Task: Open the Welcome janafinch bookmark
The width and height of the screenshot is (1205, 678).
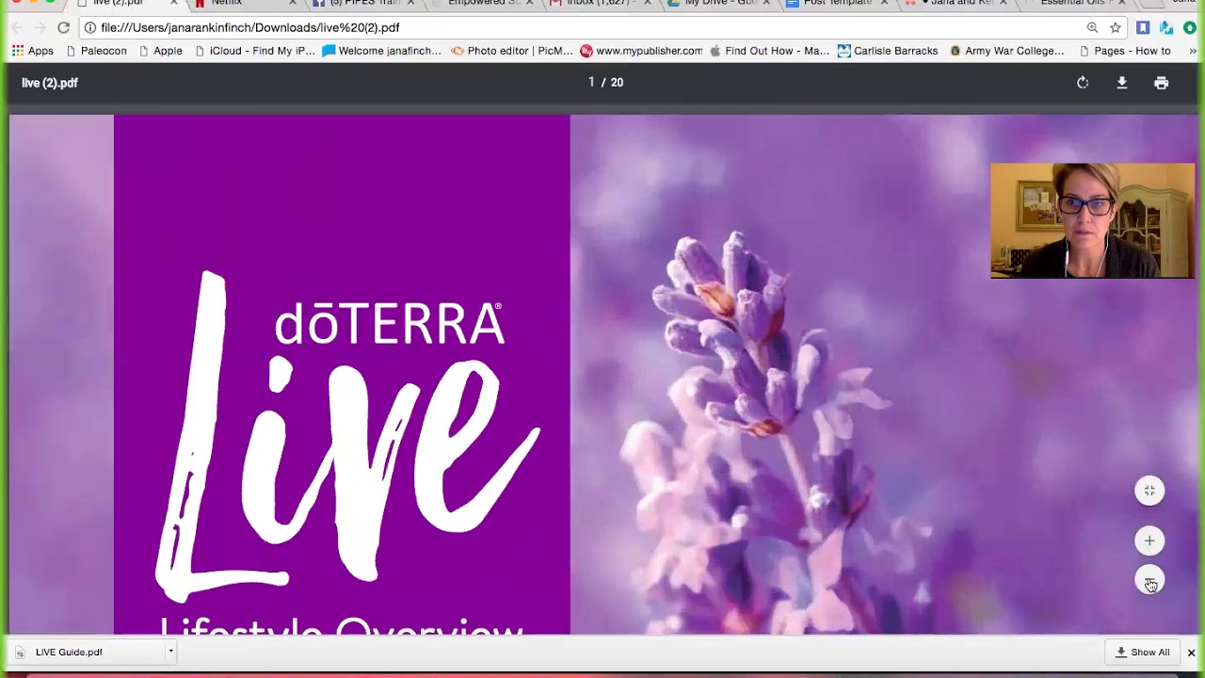Action: pos(381,51)
